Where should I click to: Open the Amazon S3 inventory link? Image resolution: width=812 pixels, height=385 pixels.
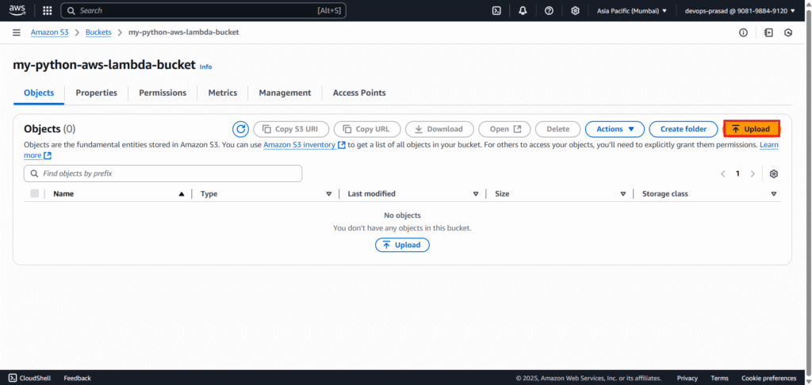click(x=304, y=145)
